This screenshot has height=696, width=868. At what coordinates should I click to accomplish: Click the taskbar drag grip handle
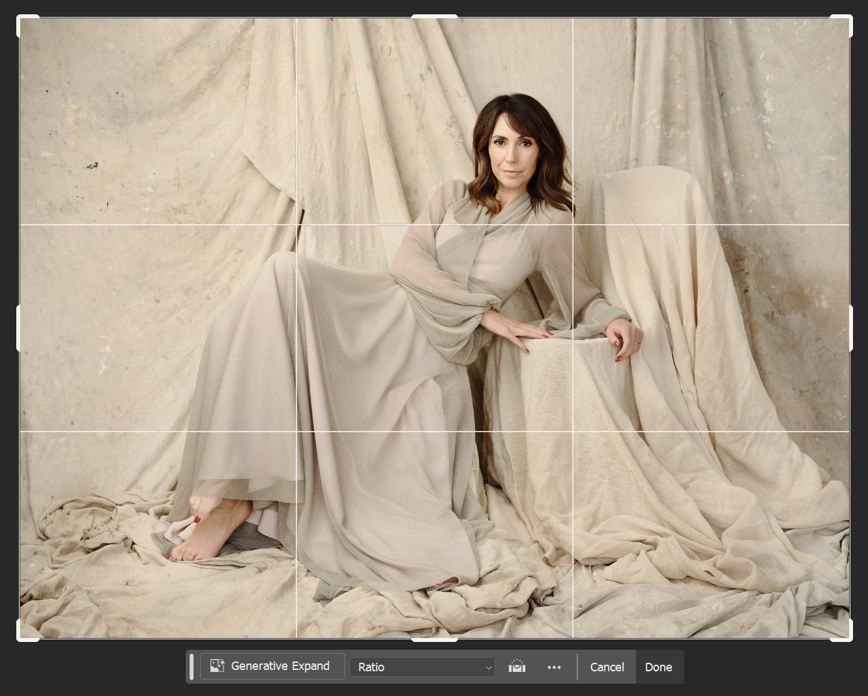coord(192,667)
